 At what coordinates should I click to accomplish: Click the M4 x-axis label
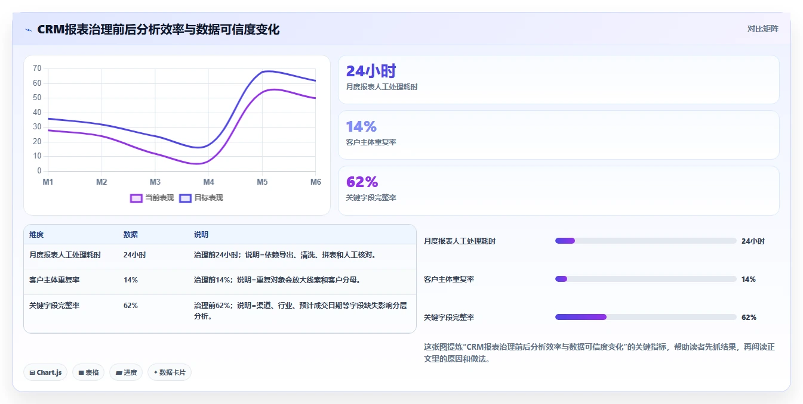pos(208,182)
